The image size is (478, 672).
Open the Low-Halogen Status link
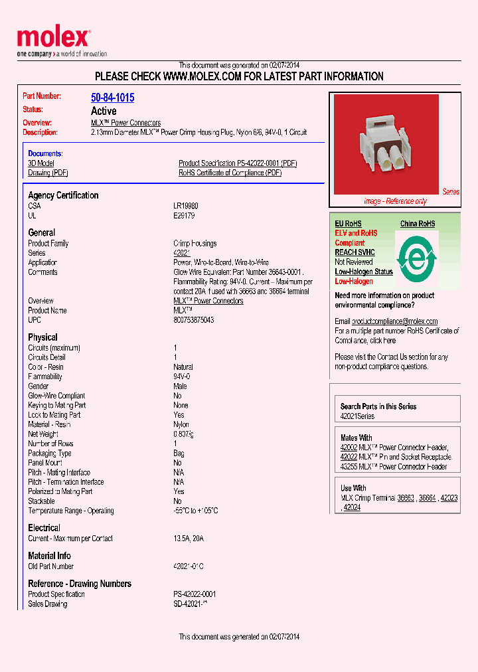(364, 272)
